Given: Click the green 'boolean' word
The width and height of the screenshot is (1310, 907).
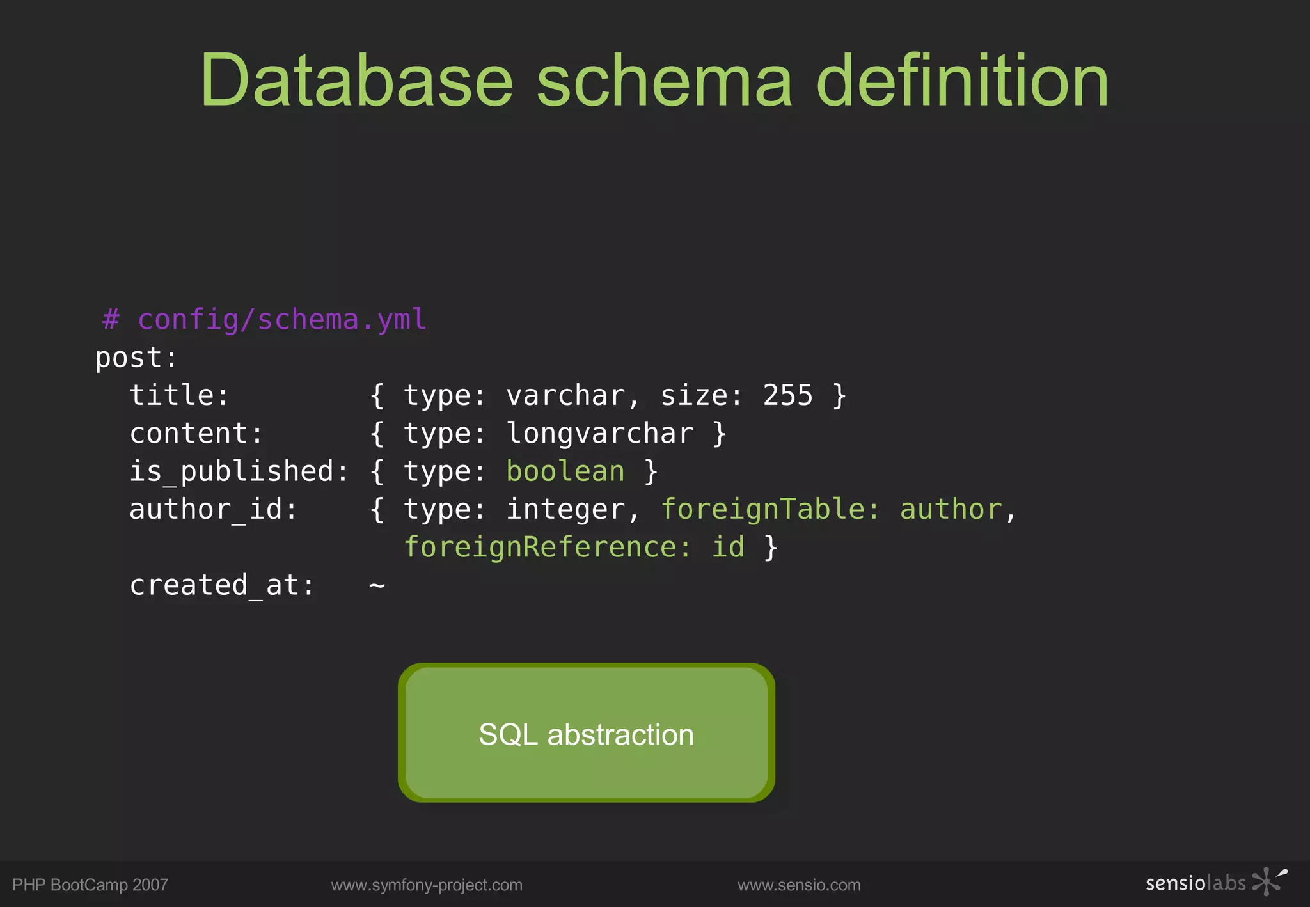Looking at the screenshot, I should click(565, 471).
